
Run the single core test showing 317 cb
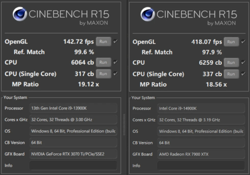point(103,74)
